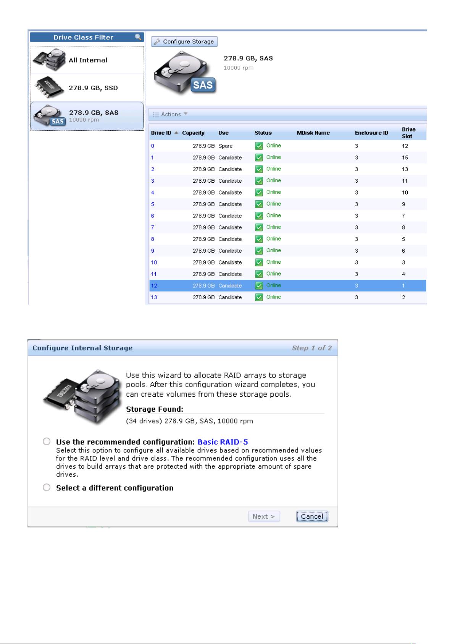This screenshot has height=644, width=455.
Task: Open the Actions dropdown menu
Action: (x=170, y=114)
